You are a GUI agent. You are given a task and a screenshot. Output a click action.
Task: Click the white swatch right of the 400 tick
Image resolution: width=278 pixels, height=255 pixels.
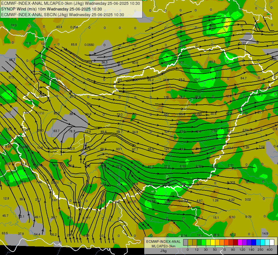[272, 242]
